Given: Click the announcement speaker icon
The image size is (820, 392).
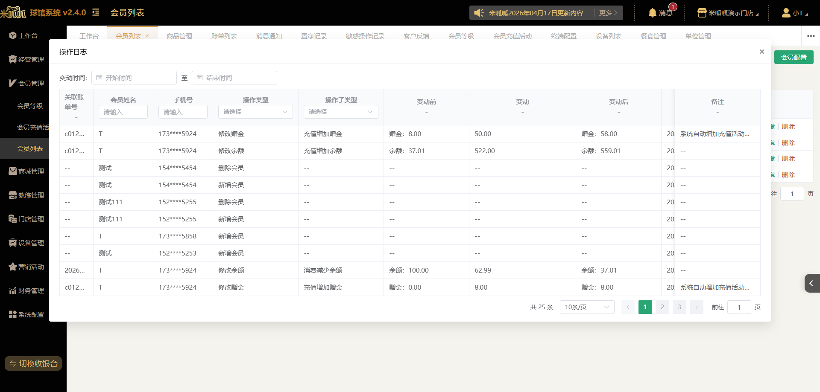Looking at the screenshot, I should click(479, 13).
